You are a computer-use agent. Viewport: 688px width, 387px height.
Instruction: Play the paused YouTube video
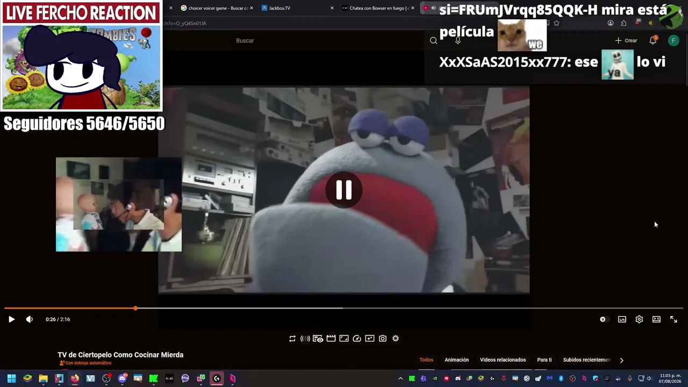pos(11,319)
